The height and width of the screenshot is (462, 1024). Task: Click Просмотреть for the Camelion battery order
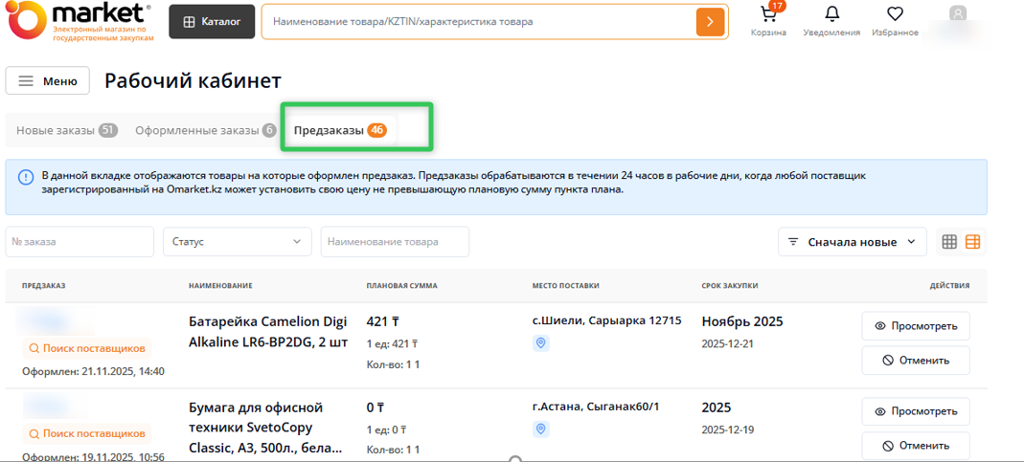[915, 326]
